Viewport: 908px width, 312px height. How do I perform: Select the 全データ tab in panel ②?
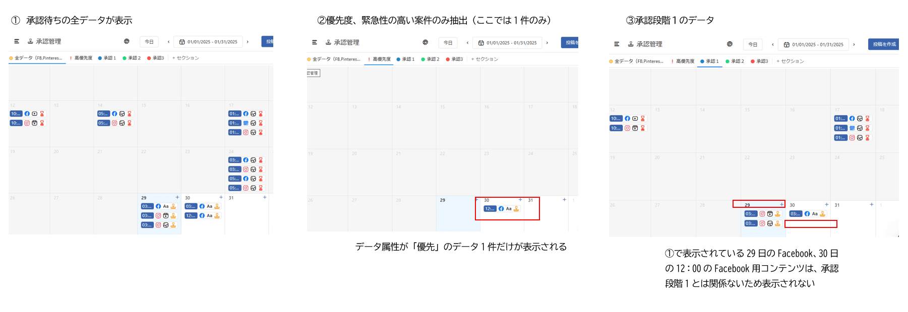click(334, 59)
